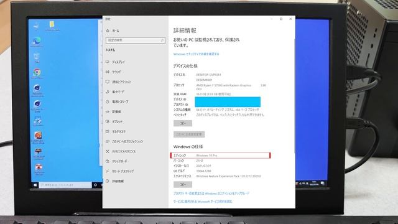Open the Microsoft Edge desktop shortcut
Viewport: 398px width, 224px height.
click(x=37, y=42)
